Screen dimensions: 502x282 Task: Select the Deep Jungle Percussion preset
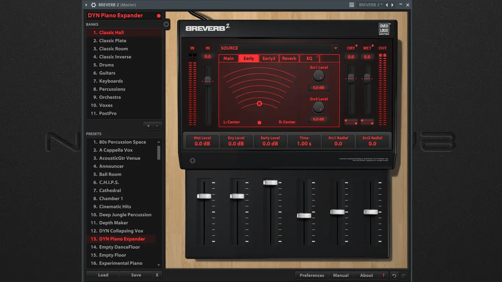click(125, 215)
